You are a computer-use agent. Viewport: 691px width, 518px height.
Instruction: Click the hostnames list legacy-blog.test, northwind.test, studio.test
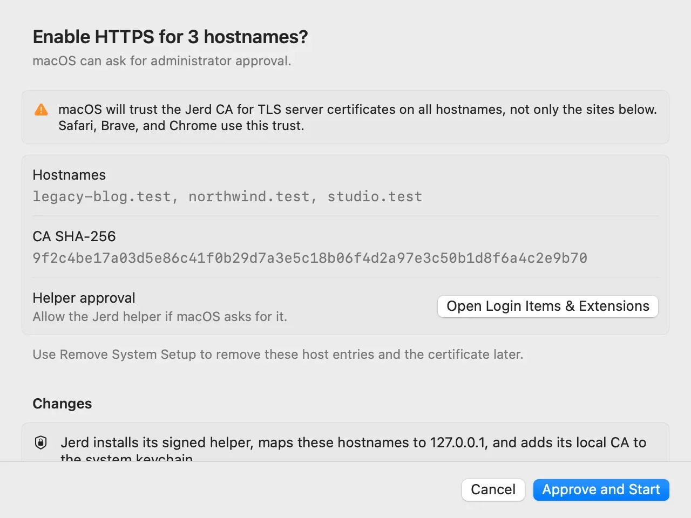coord(227,196)
